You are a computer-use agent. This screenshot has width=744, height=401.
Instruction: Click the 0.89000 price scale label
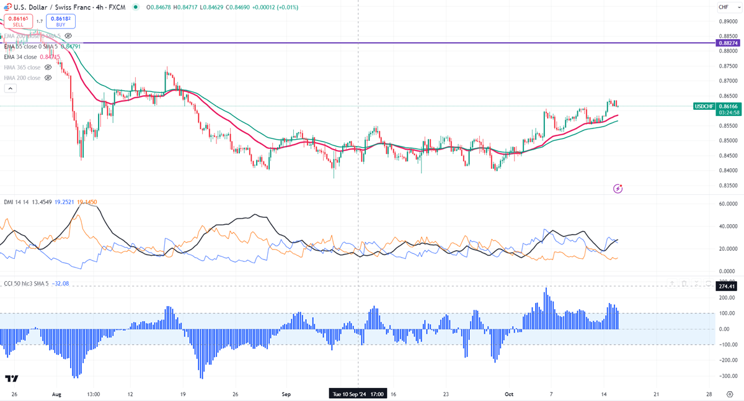tap(728, 21)
